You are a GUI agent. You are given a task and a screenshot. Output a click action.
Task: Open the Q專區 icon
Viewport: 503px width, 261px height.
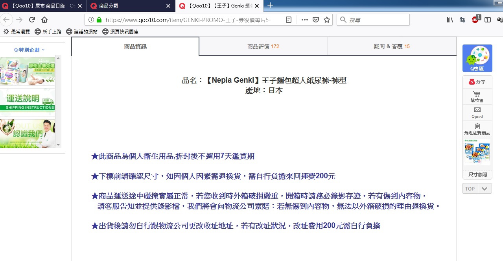(x=477, y=58)
